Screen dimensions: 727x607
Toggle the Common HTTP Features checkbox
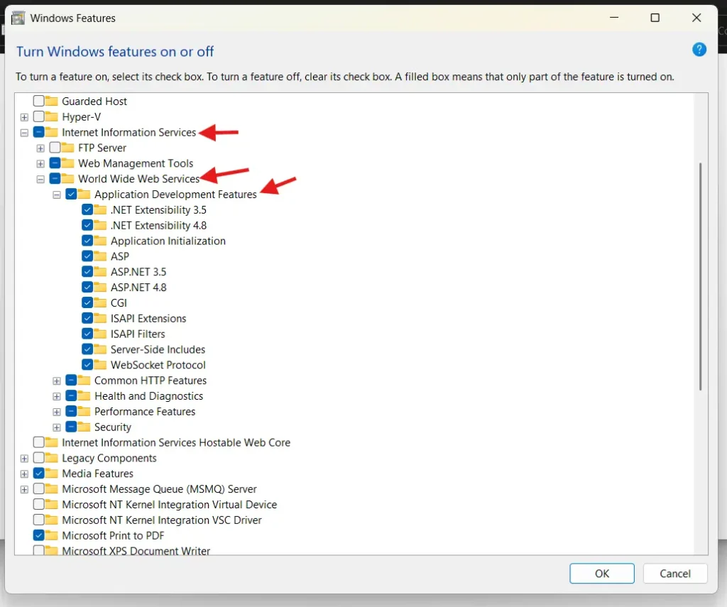[x=72, y=381]
